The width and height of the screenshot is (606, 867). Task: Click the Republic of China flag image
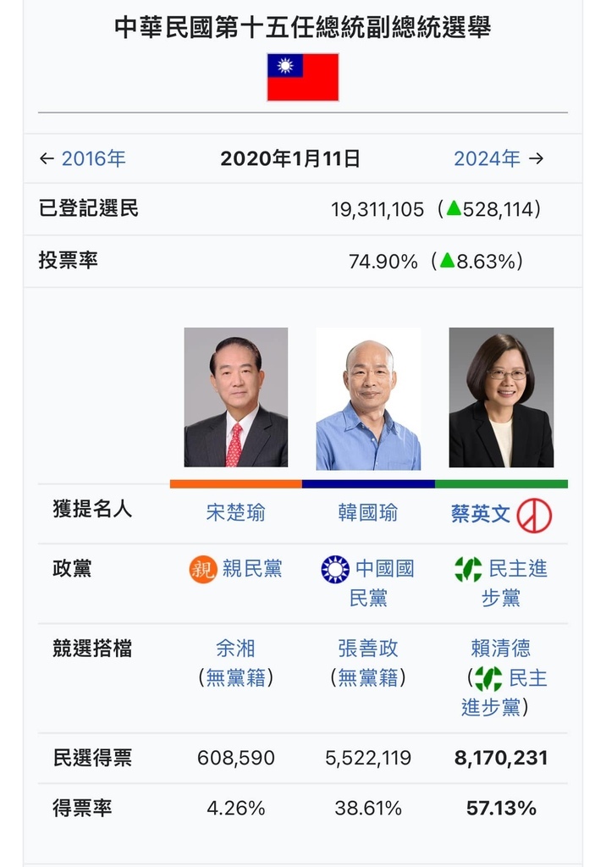(302, 77)
